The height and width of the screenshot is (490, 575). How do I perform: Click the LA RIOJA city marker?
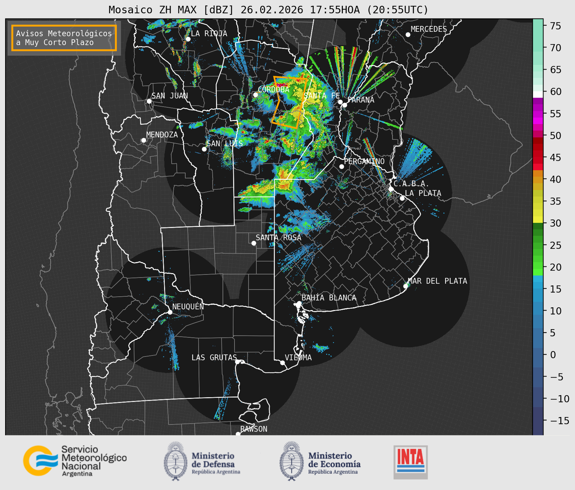[x=188, y=39]
